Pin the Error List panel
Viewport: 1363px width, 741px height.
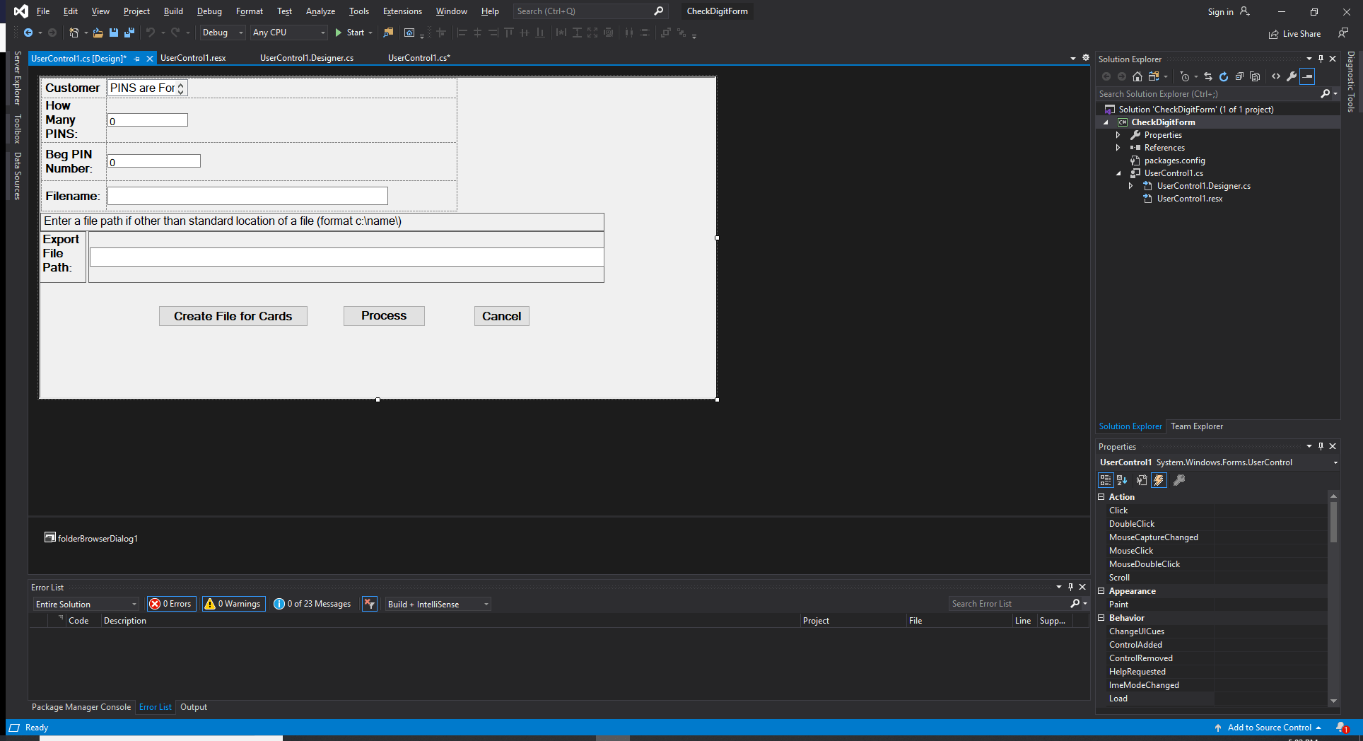(1070, 587)
